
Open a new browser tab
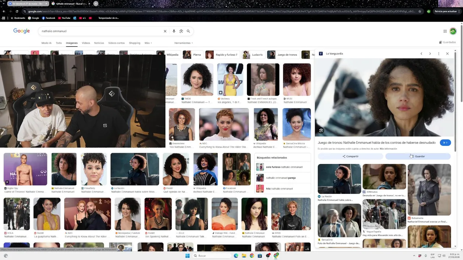coord(95,4)
